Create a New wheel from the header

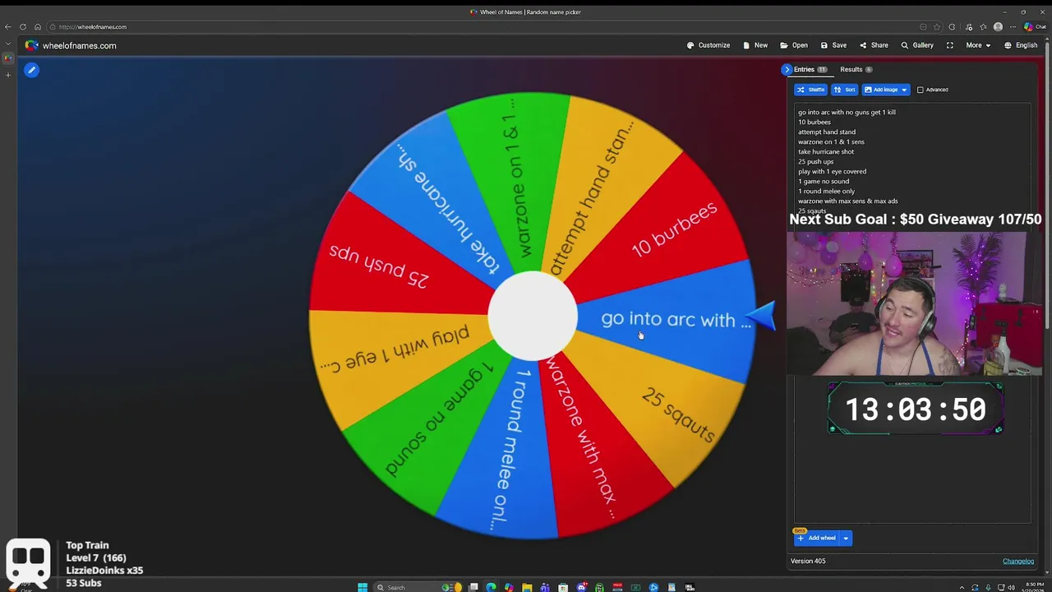(x=755, y=45)
